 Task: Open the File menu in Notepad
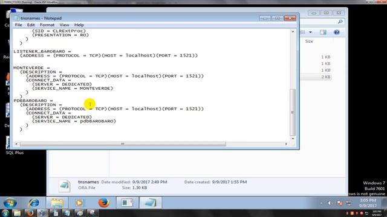pyautogui.click(x=18, y=25)
